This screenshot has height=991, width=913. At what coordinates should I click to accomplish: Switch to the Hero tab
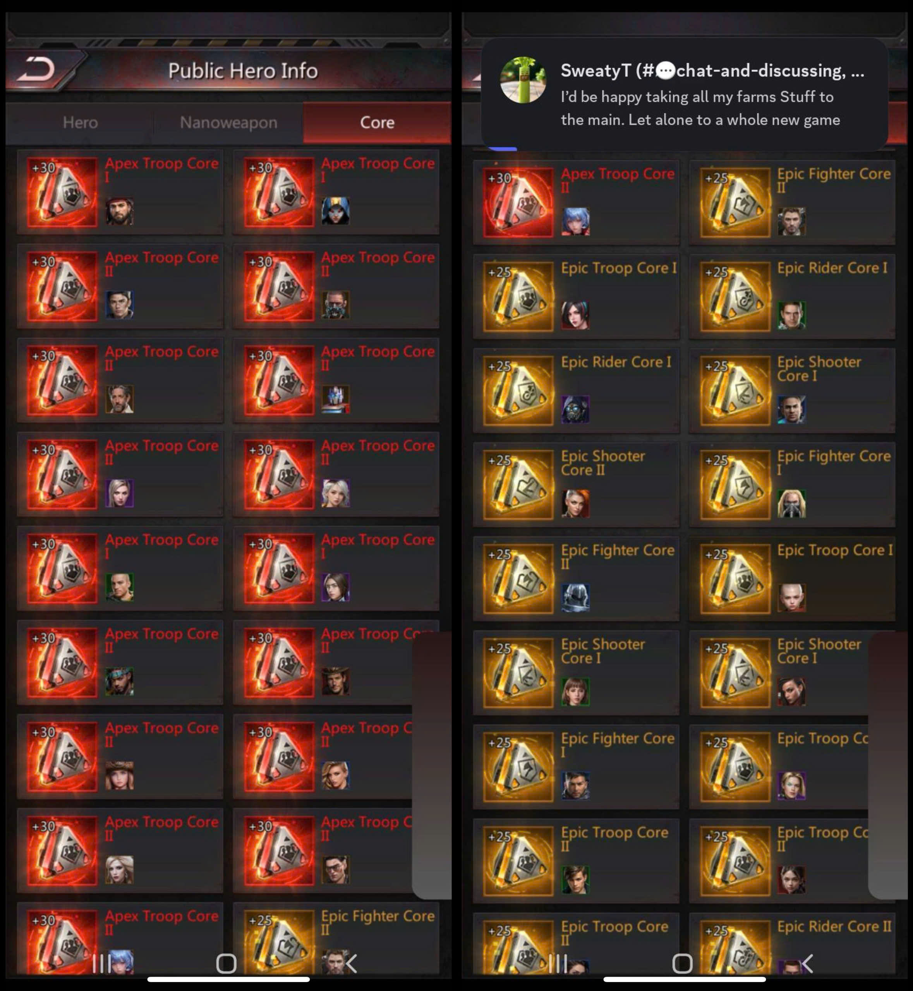80,122
